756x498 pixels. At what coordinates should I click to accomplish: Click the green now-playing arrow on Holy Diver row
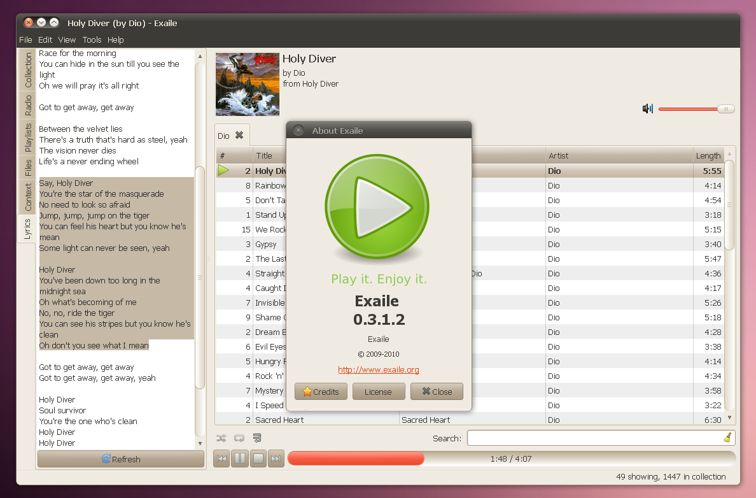223,170
